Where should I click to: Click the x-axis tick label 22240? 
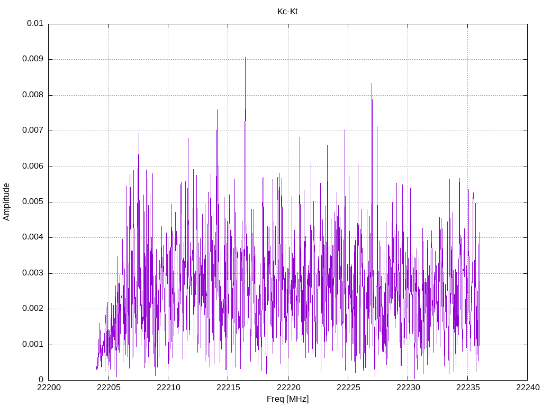(527, 387)
